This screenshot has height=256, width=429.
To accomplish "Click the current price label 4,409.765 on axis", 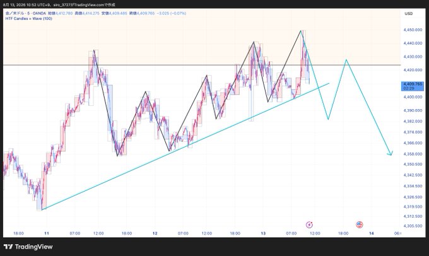I will 413,86.
